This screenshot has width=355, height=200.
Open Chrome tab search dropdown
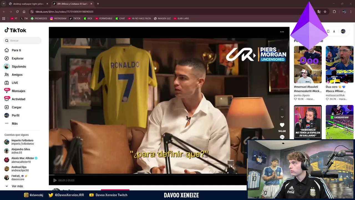pos(4,4)
